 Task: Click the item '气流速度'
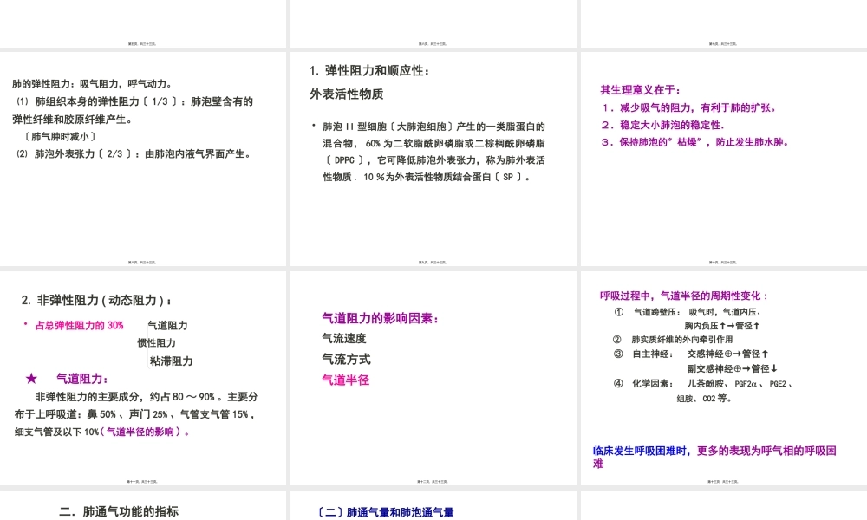click(344, 339)
